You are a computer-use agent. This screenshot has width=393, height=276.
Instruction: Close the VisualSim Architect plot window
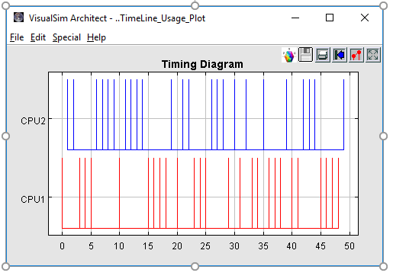pyautogui.click(x=365, y=18)
